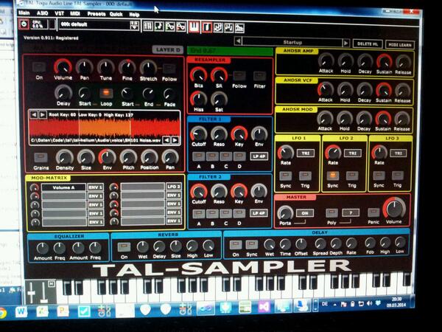
Task: Click the Resampler Bits knob
Action: click(198, 75)
